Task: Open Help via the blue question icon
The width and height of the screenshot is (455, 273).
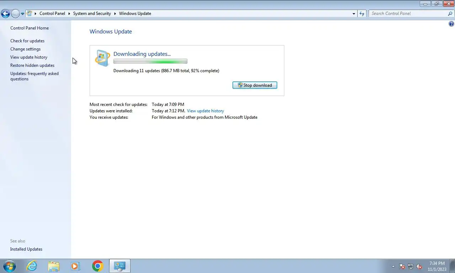Action: (451, 24)
